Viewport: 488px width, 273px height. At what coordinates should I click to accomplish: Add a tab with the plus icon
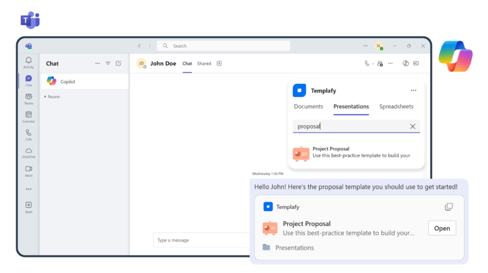pos(219,63)
